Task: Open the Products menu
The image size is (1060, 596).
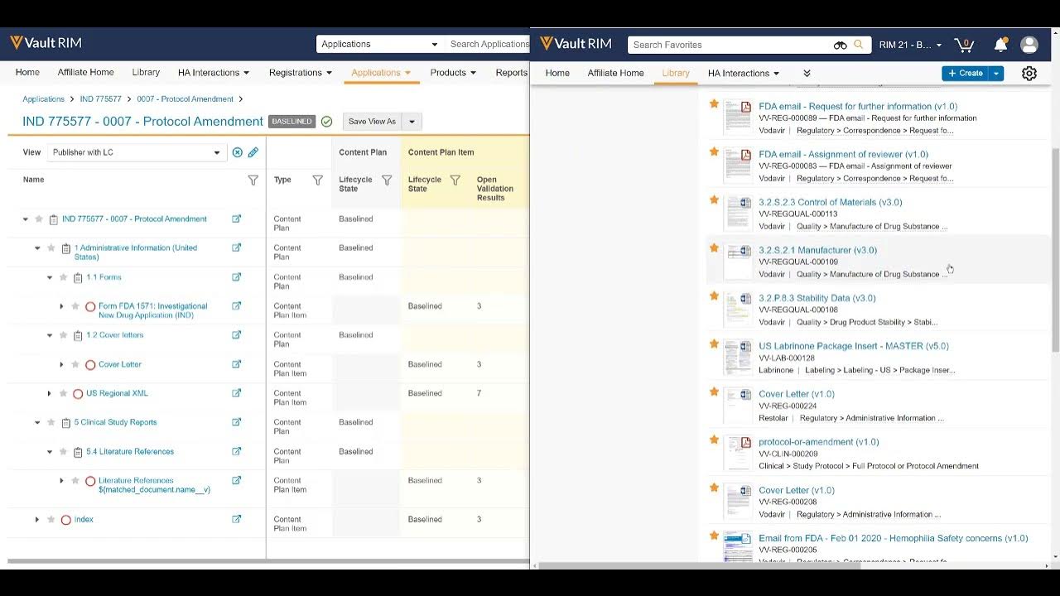Action: tap(453, 73)
